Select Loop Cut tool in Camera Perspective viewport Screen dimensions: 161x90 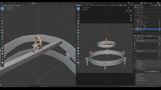[78, 42]
